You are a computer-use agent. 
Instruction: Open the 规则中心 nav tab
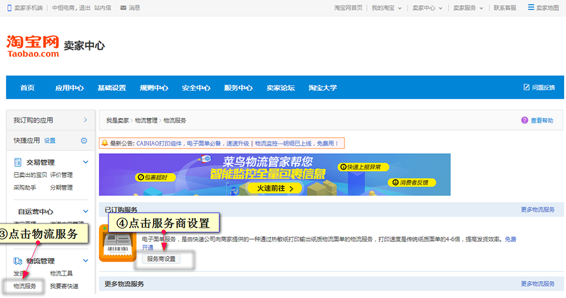point(154,88)
